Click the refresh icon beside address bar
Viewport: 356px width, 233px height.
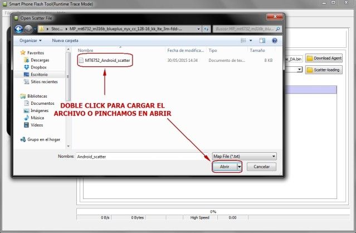pos(206,29)
